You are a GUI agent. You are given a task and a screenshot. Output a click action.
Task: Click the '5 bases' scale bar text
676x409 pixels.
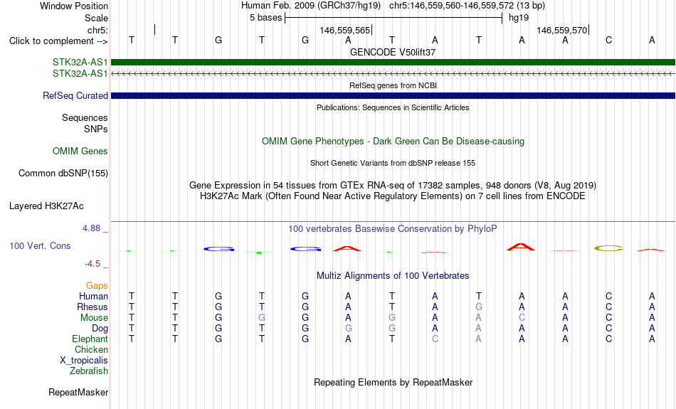click(x=265, y=18)
